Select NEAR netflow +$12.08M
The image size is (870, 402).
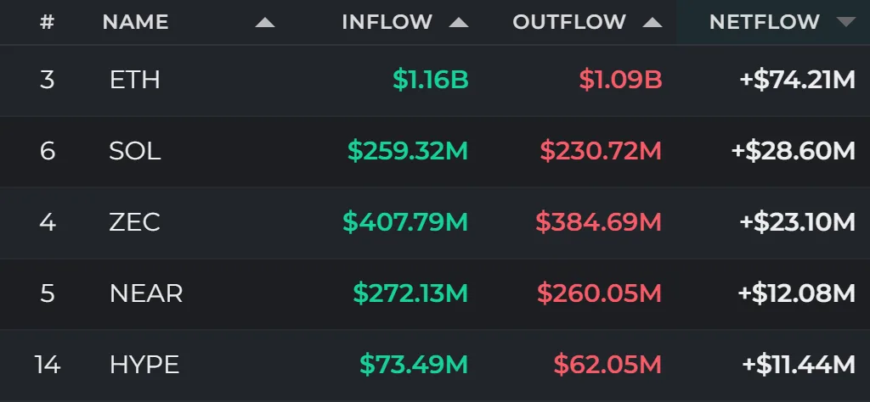pos(797,293)
